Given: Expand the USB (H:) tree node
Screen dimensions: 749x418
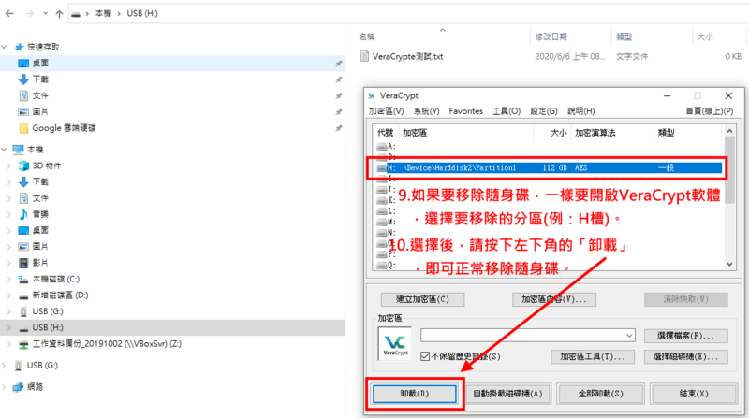Looking at the screenshot, I should point(9,327).
